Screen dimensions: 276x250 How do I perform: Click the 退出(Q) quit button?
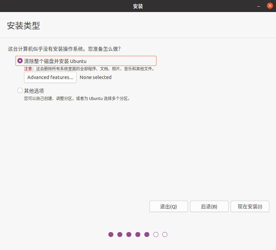(169, 206)
